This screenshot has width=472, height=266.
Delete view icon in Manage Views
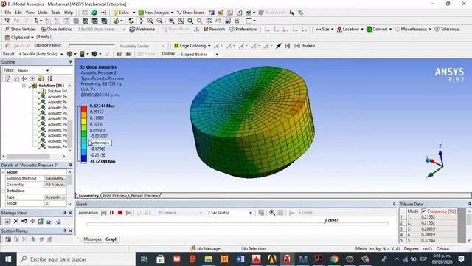[x=16, y=222]
